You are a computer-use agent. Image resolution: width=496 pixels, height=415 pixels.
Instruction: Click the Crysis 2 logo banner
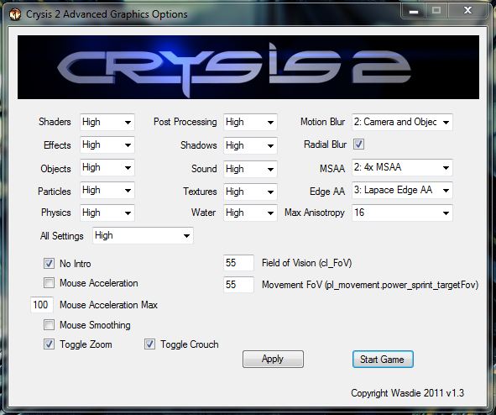pyautogui.click(x=248, y=67)
